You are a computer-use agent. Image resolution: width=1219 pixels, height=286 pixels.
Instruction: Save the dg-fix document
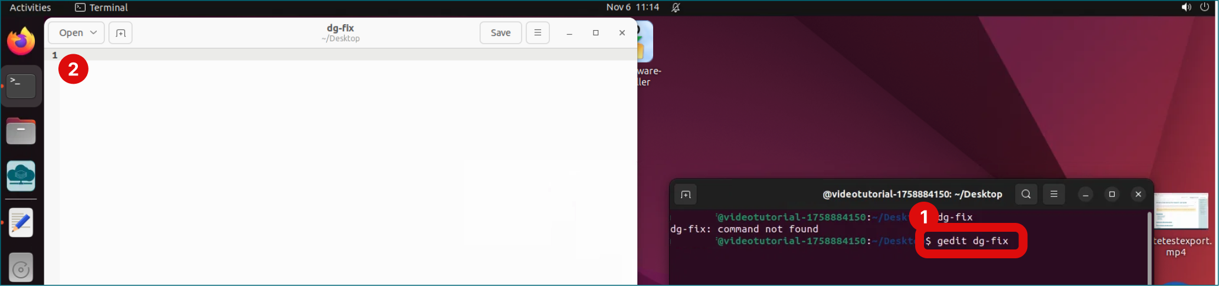pyautogui.click(x=500, y=33)
